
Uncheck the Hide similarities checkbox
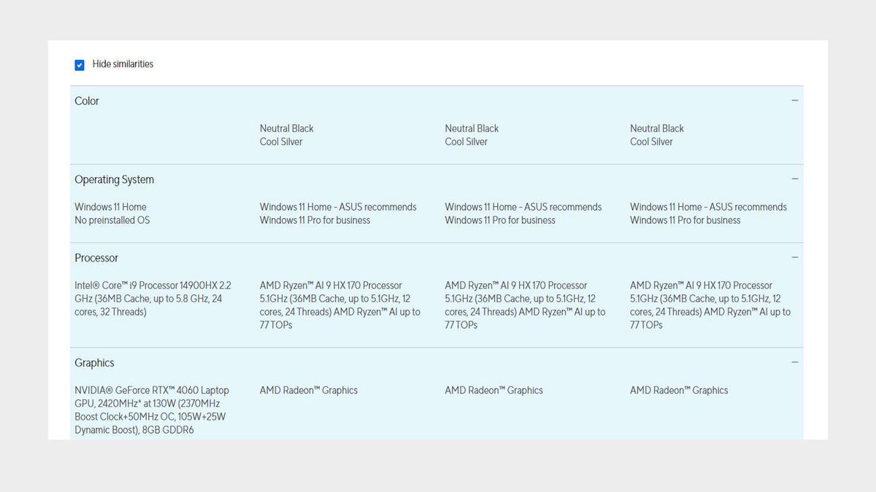80,65
